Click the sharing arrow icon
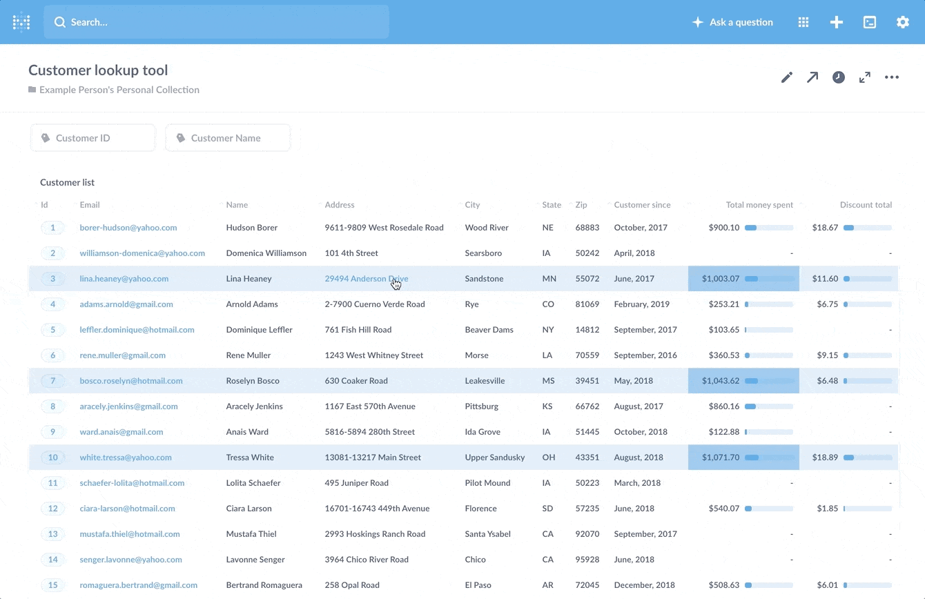The height and width of the screenshot is (599, 925). coord(812,77)
